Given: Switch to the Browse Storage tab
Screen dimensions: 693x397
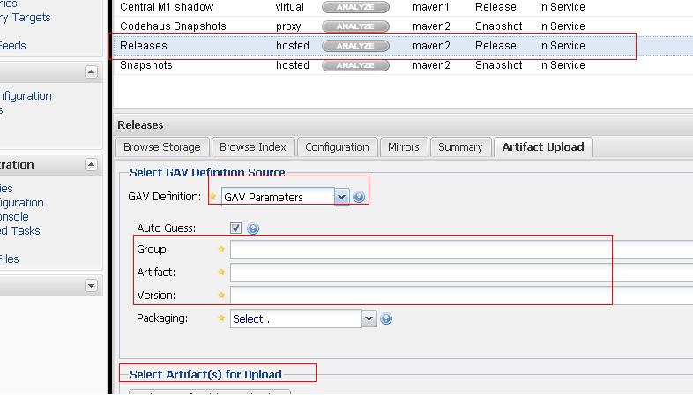Looking at the screenshot, I should pyautogui.click(x=161, y=147).
